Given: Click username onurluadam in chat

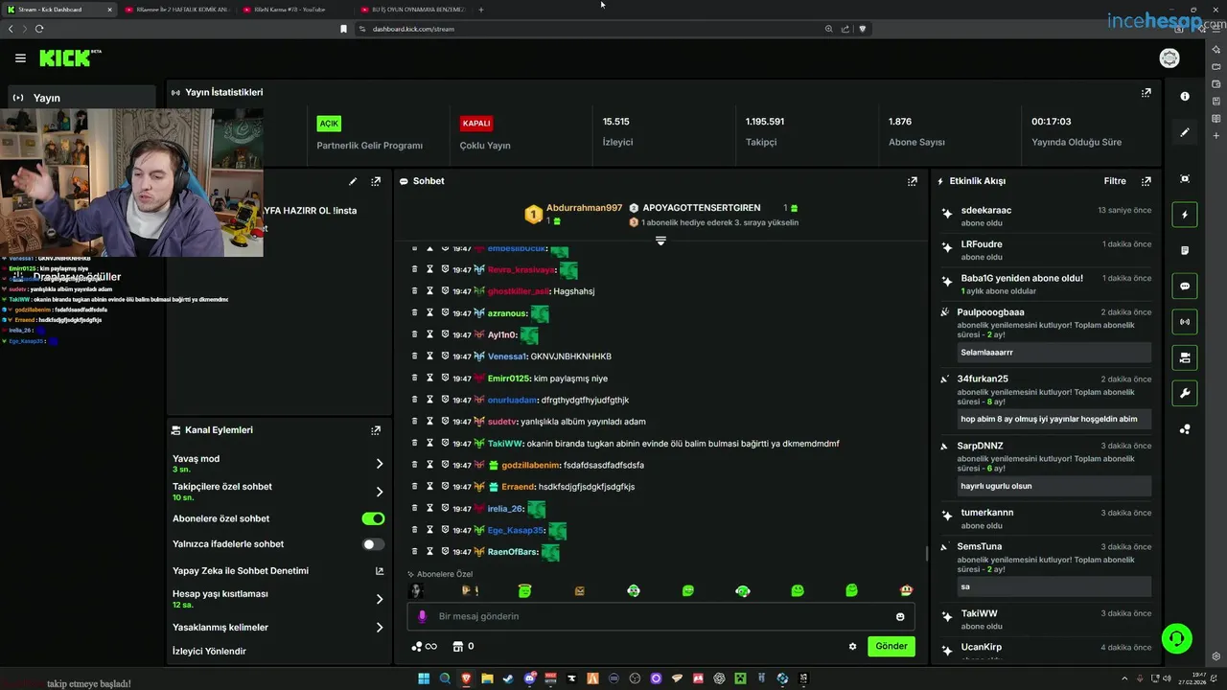Looking at the screenshot, I should tap(512, 401).
